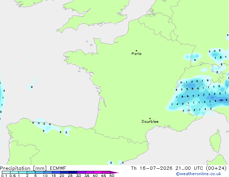Viewport: 229px width, 177px height.
Task: Click the legend label '10'
Action: pos(45,176)
